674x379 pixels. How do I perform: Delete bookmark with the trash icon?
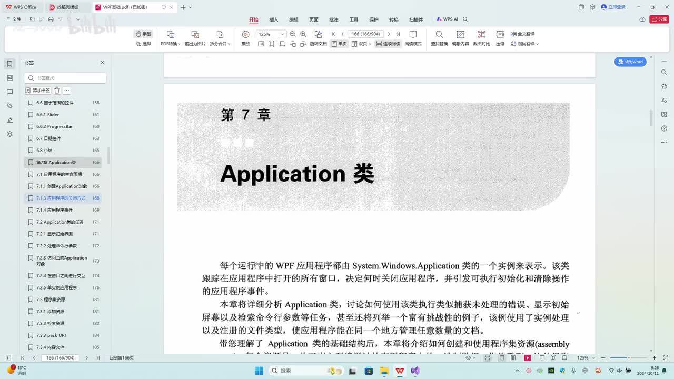coord(57,91)
